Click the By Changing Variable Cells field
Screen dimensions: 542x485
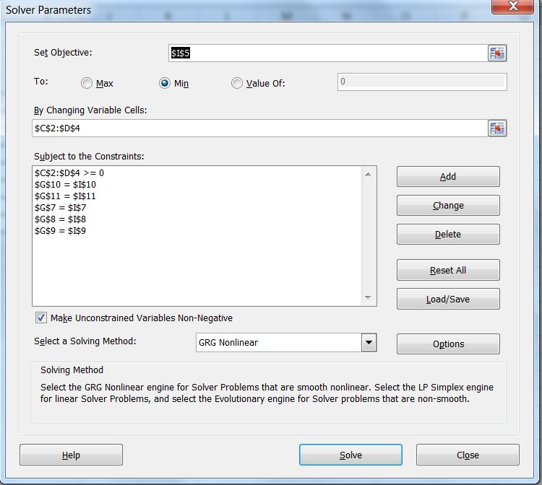click(x=259, y=128)
